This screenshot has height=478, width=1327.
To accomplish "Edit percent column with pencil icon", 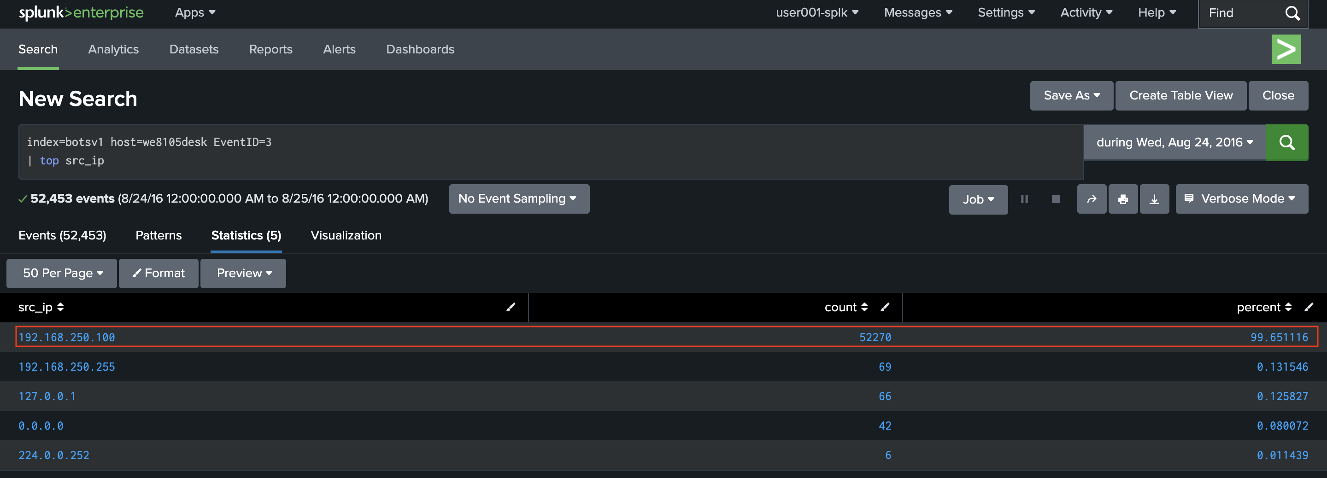I will coord(1309,307).
